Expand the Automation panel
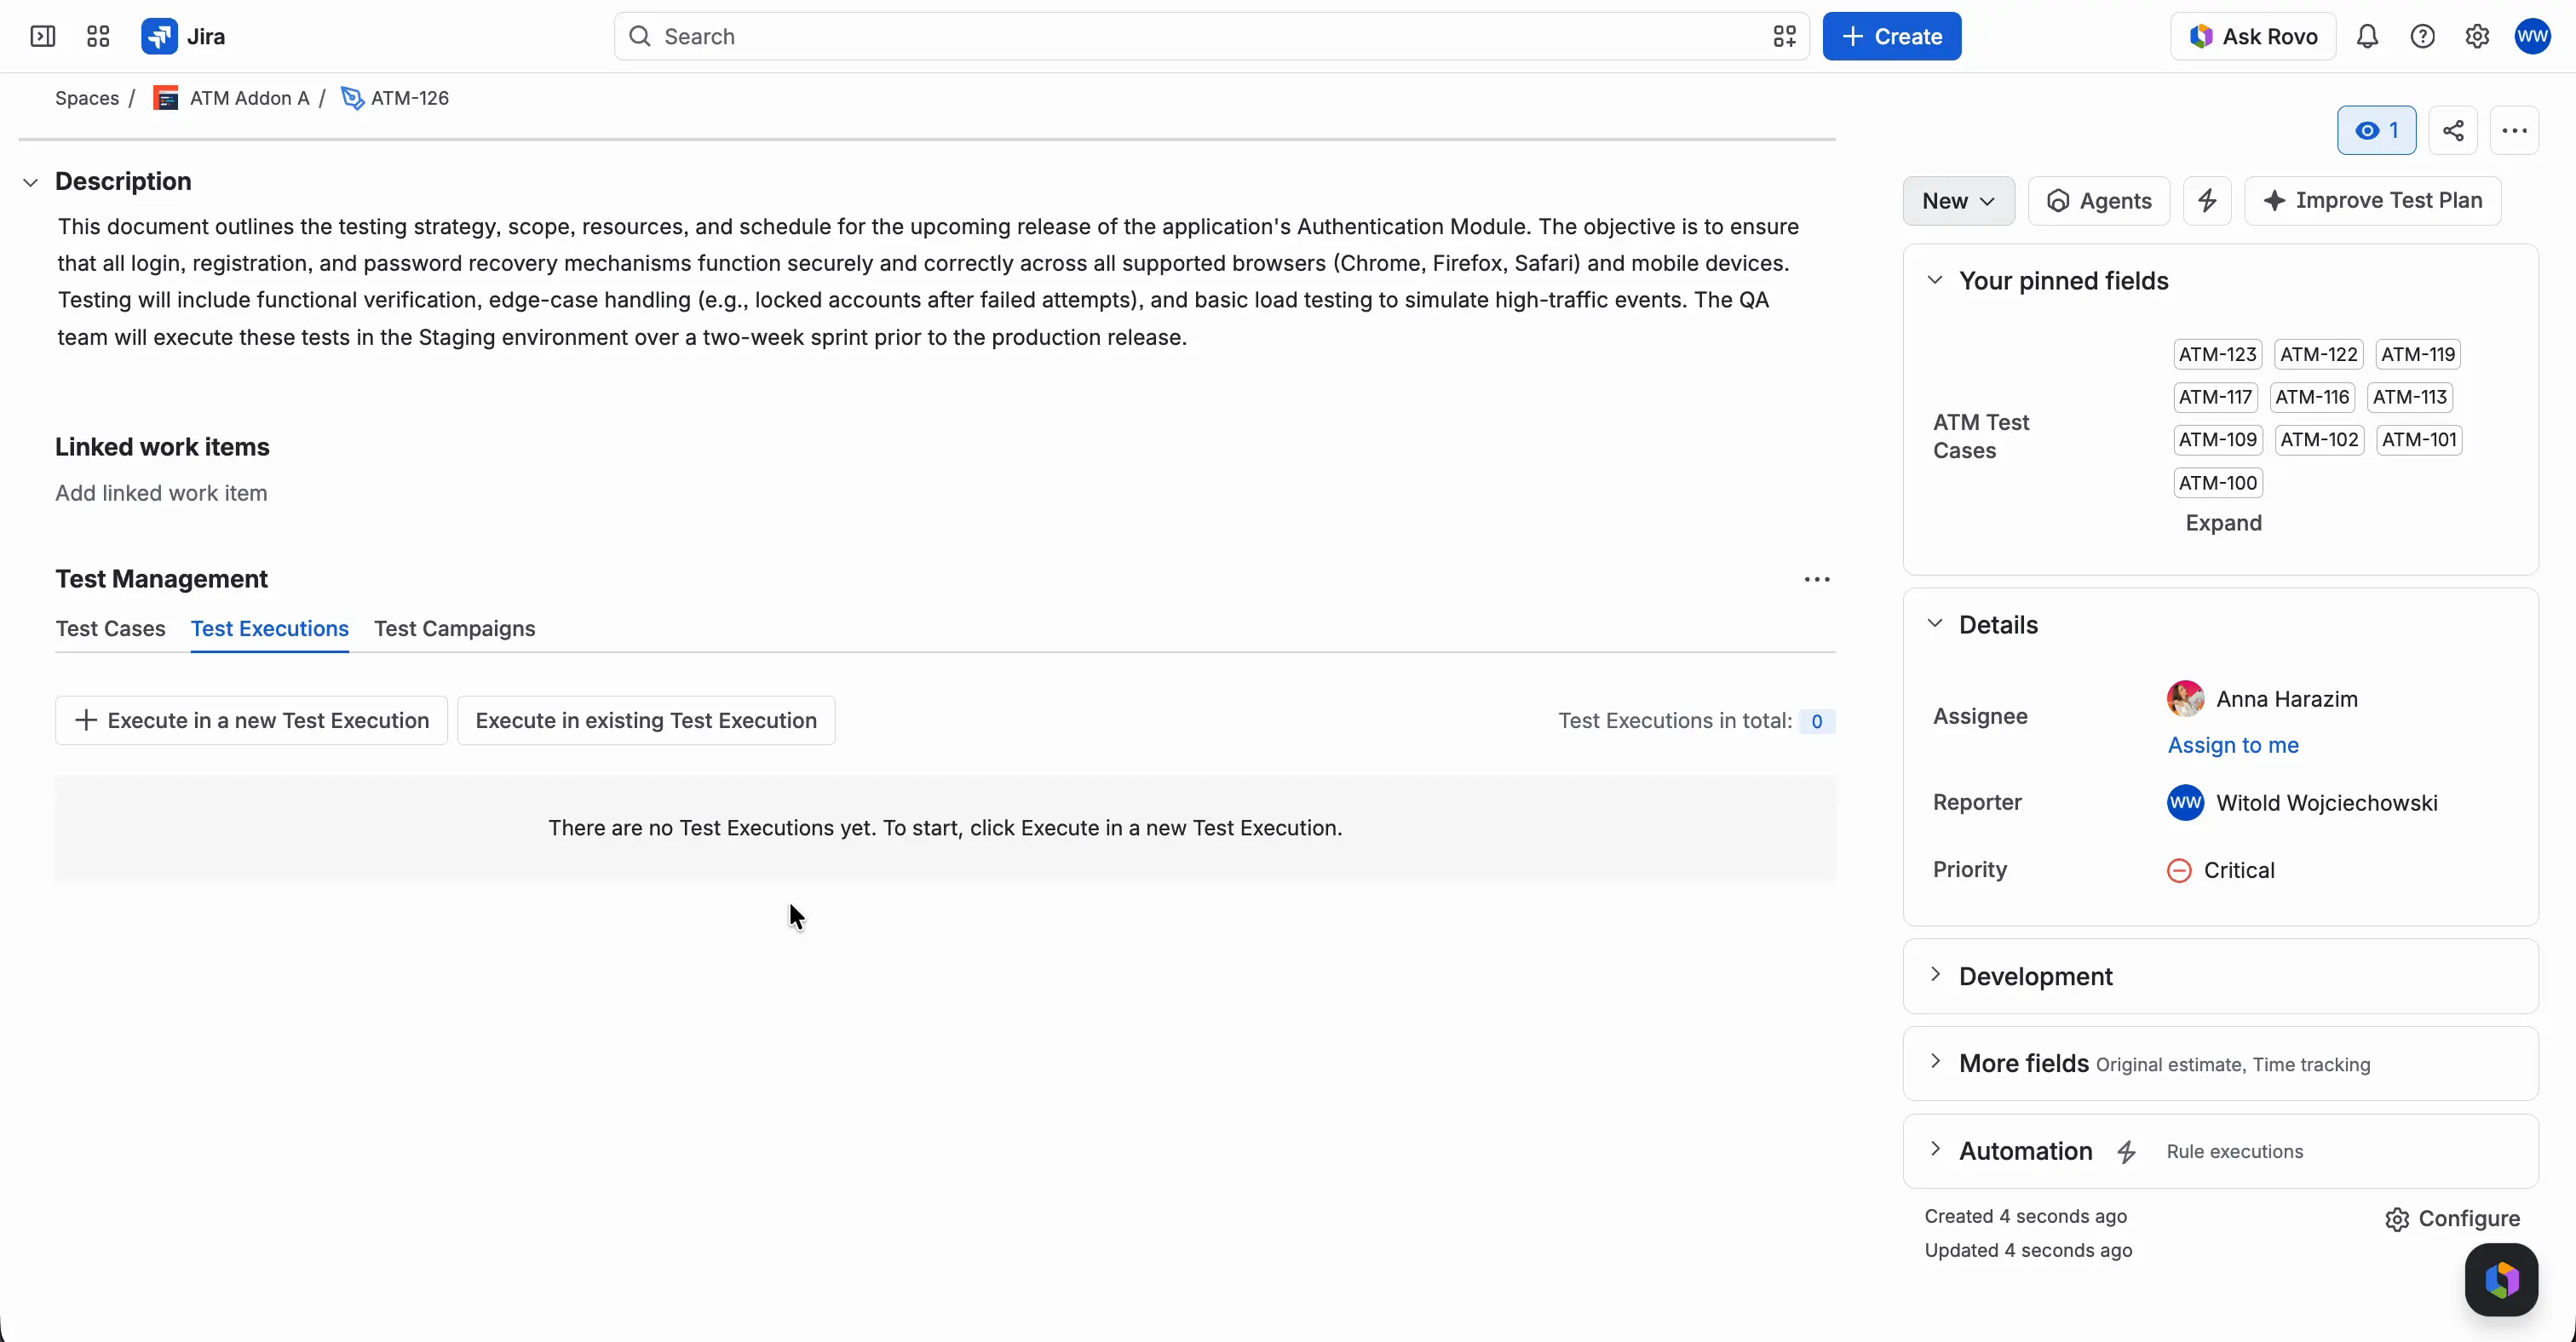The image size is (2576, 1342). pos(1935,1150)
